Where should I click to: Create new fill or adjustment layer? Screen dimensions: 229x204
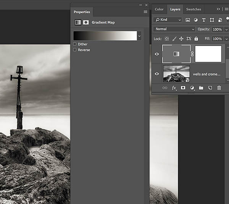click(x=192, y=88)
